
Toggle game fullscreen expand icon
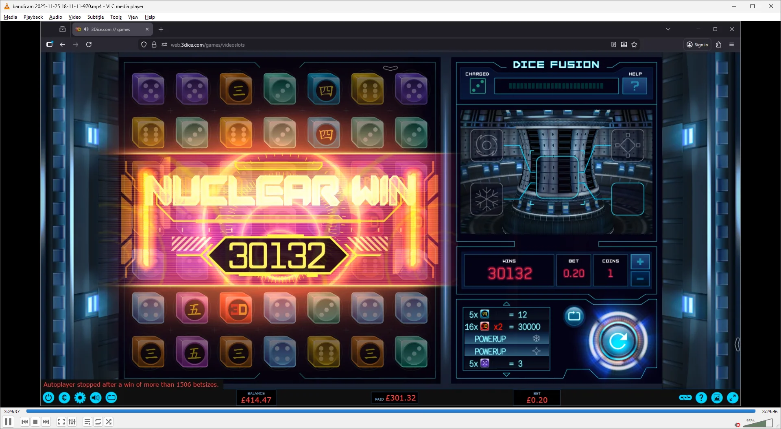(x=733, y=398)
